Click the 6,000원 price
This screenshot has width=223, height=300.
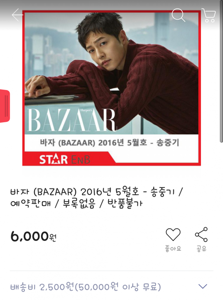[33, 236]
